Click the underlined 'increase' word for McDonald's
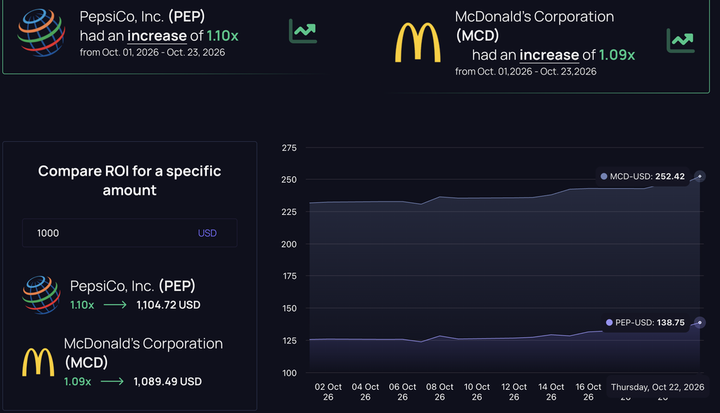 pyautogui.click(x=549, y=55)
